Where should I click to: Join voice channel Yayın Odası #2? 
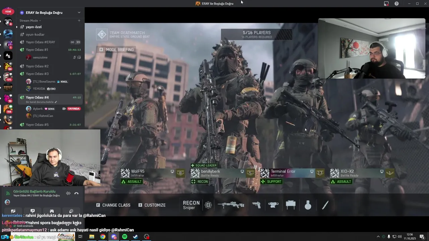50,66
